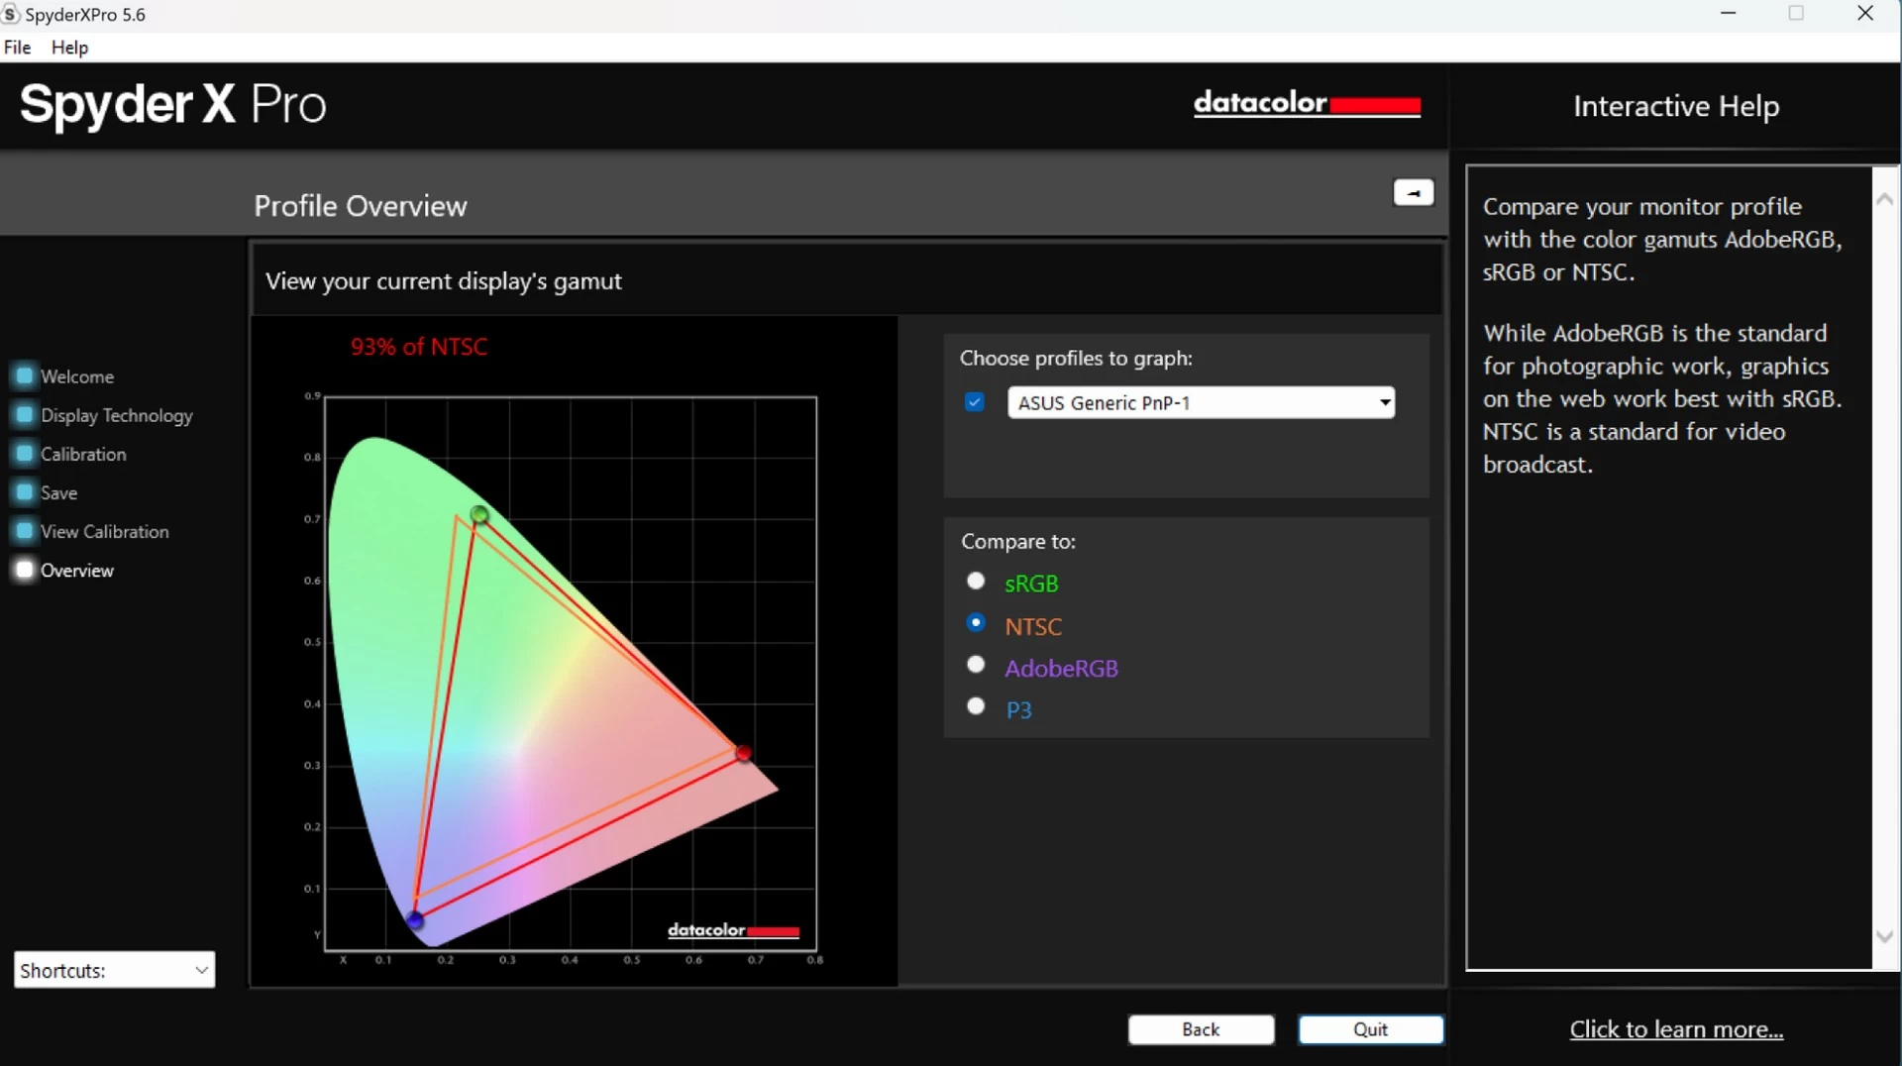Open the File menu
The height and width of the screenshot is (1066, 1902).
tap(17, 48)
